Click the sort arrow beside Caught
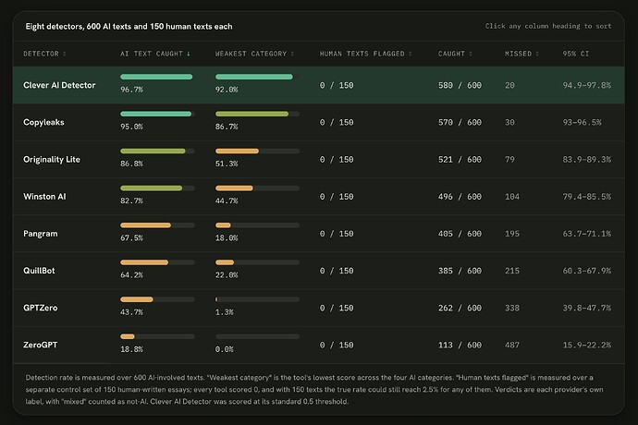 pos(471,54)
